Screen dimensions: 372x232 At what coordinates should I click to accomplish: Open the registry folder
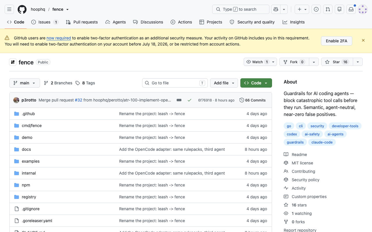pos(29,197)
